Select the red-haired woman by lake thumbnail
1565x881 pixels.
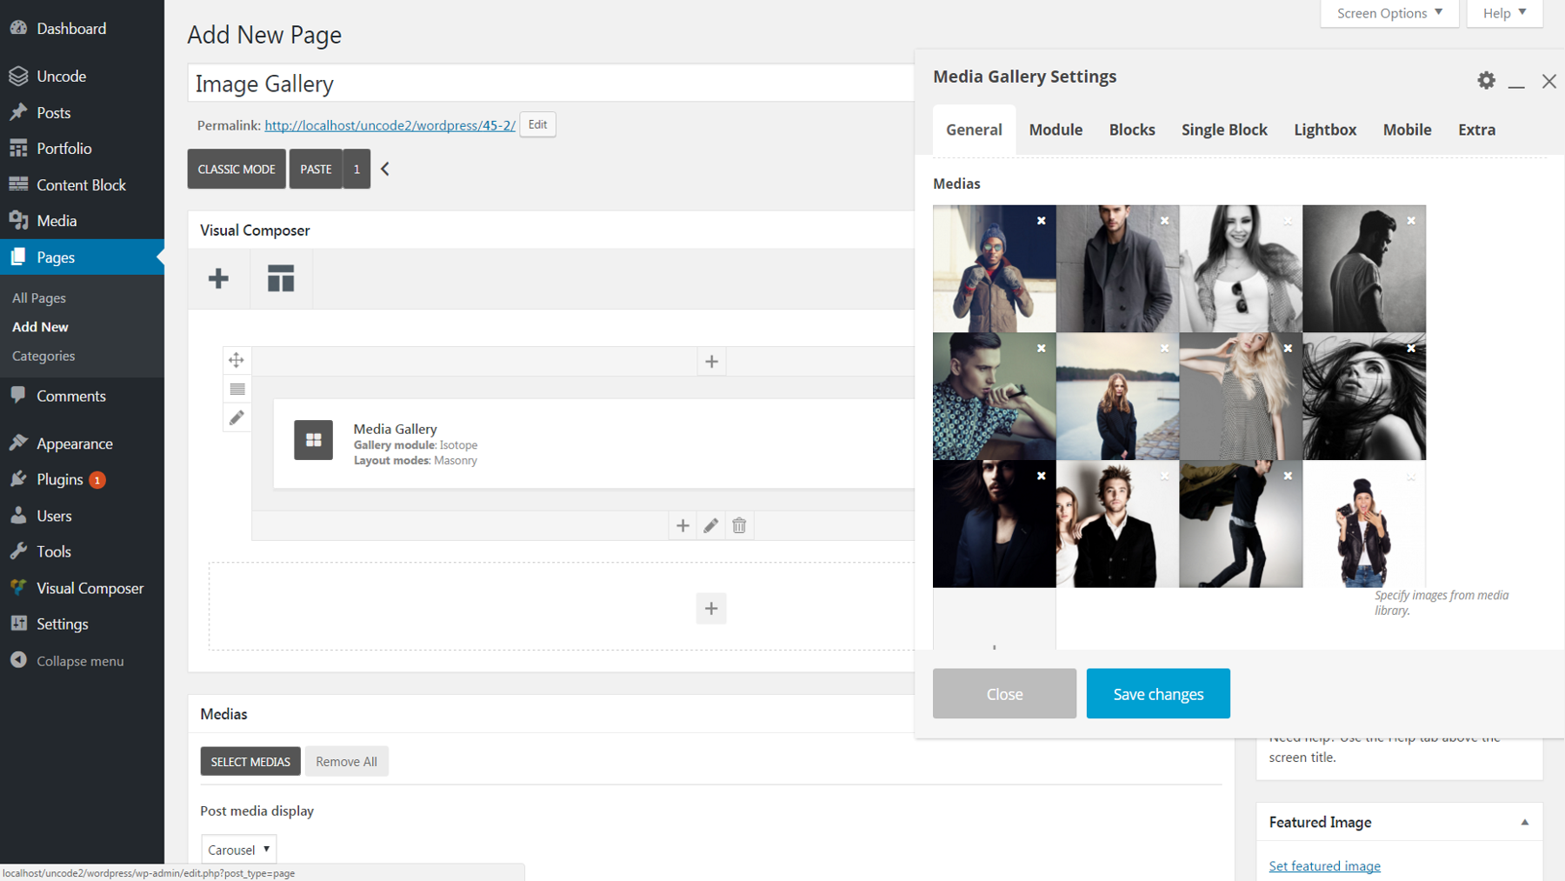(x=1117, y=397)
